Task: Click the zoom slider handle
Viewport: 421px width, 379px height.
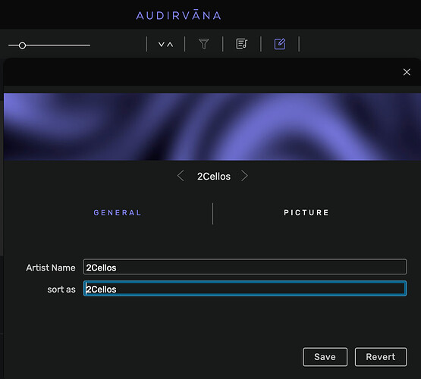Action: pyautogui.click(x=22, y=45)
